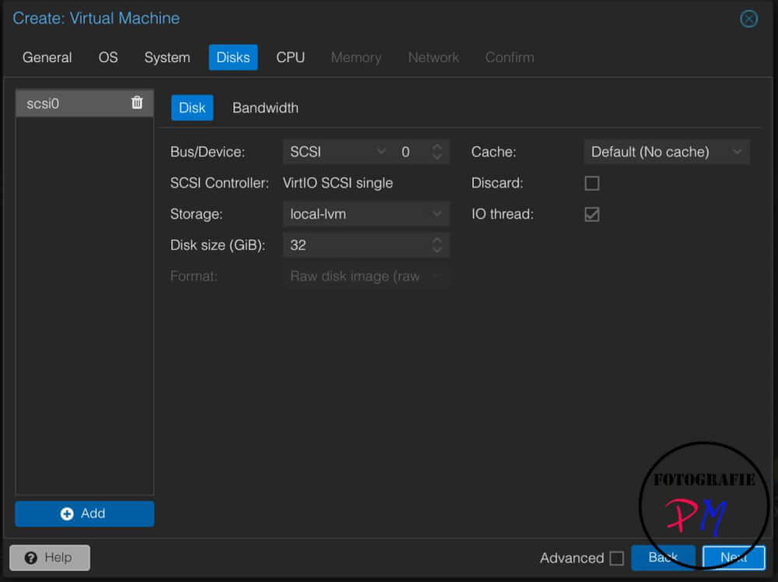The image size is (778, 582).
Task: Switch to the Bandwidth sub-tab
Action: coord(265,107)
